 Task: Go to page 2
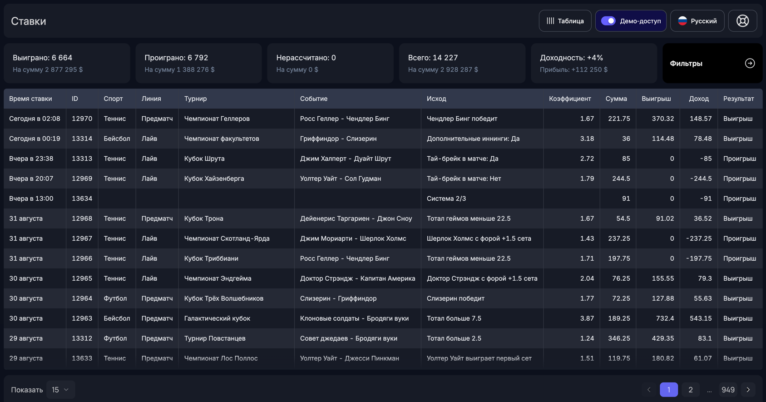pyautogui.click(x=690, y=390)
